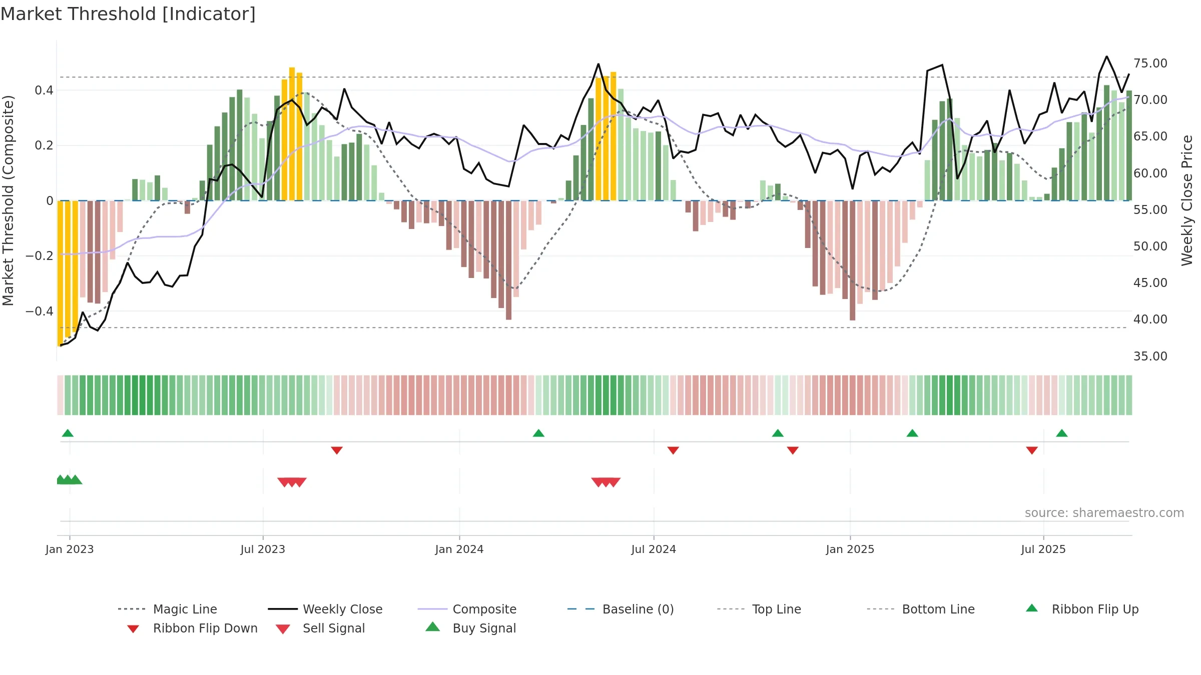Image resolution: width=1201 pixels, height=675 pixels.
Task: Click the −0.4 composite axis label
Action: pyautogui.click(x=40, y=311)
